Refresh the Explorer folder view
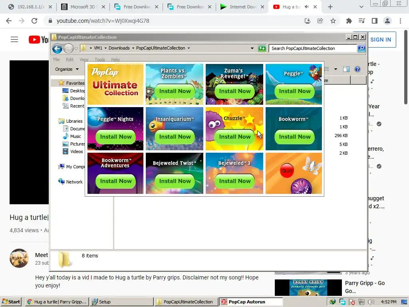Image resolution: width=409 pixels, height=307 pixels. tap(262, 48)
